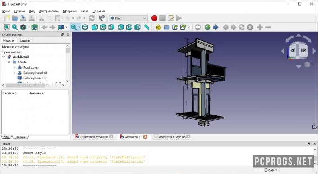This screenshot has width=318, height=174.
Task: Save the document with the Save icon
Action: [23, 18]
